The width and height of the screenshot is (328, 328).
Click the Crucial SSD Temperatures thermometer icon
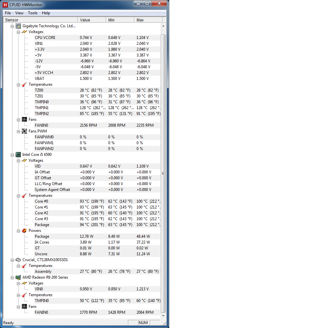click(24, 266)
